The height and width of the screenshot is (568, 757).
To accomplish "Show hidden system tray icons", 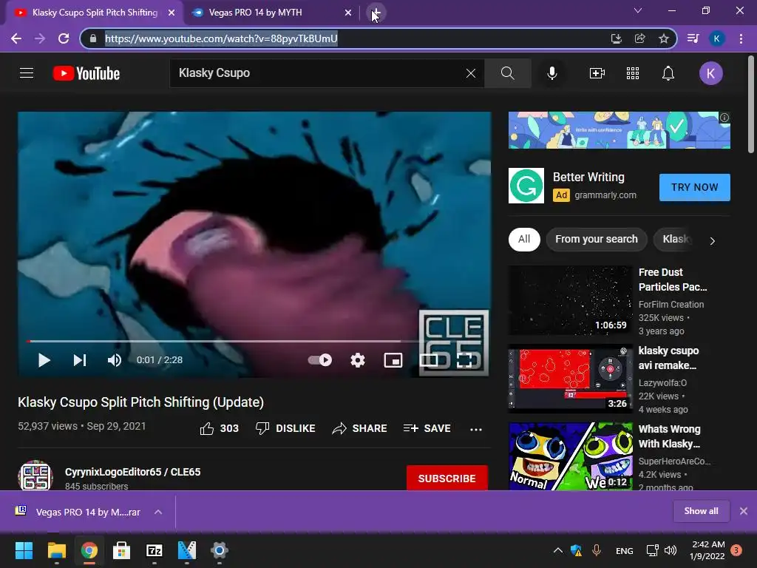I will [x=557, y=550].
